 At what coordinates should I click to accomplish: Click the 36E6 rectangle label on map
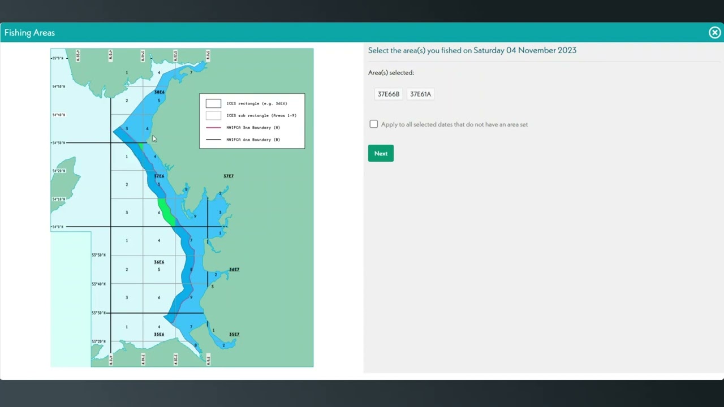(159, 262)
